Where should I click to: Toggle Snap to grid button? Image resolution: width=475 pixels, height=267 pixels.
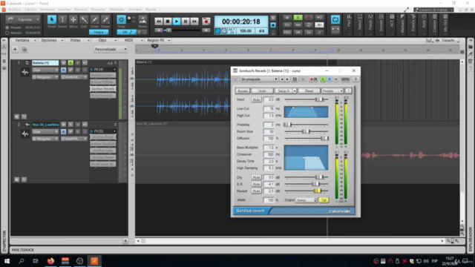[x=121, y=20]
